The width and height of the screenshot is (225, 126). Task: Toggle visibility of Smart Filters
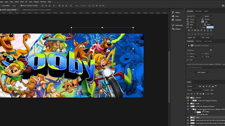(x=195, y=112)
